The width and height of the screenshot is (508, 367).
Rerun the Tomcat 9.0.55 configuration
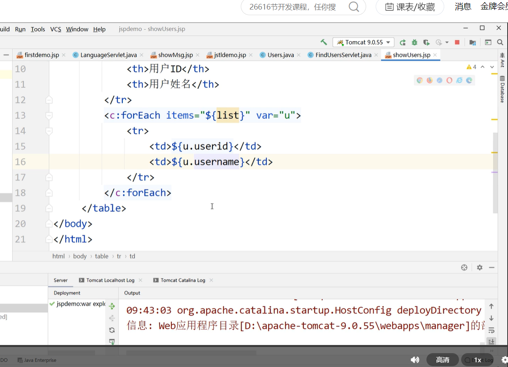403,42
